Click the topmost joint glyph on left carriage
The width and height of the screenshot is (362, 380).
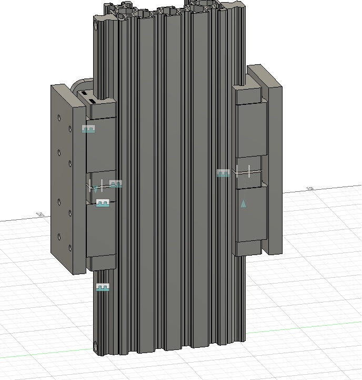(x=89, y=129)
